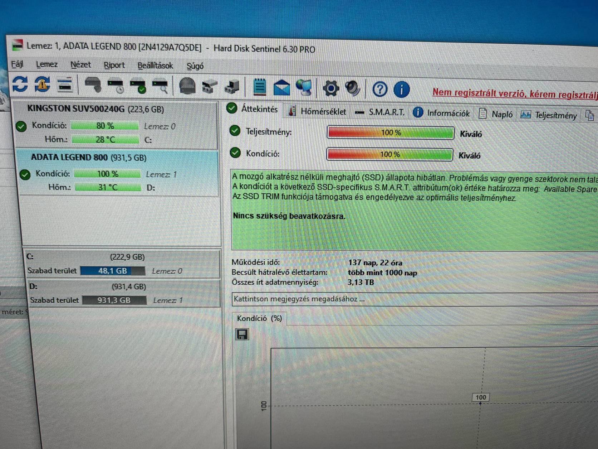Click the green status description text box

click(415, 210)
